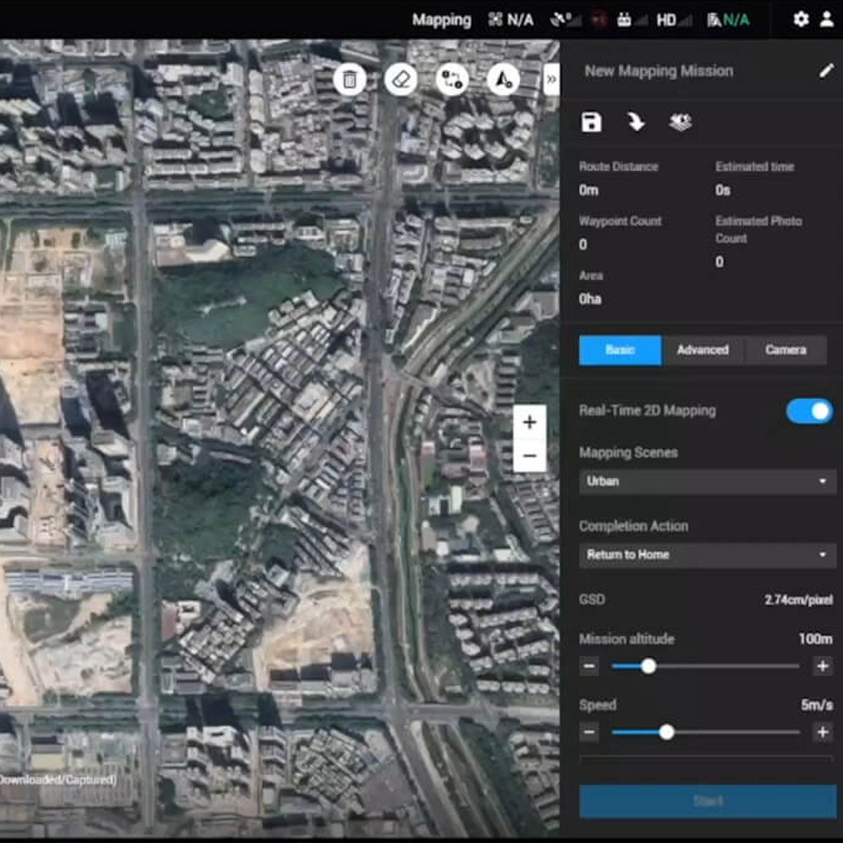Edit mission name with pencil icon

coord(826,71)
